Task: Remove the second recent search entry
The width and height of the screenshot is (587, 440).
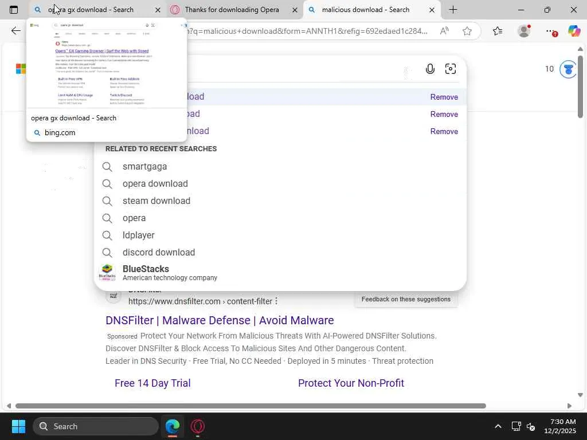Action: pyautogui.click(x=444, y=114)
